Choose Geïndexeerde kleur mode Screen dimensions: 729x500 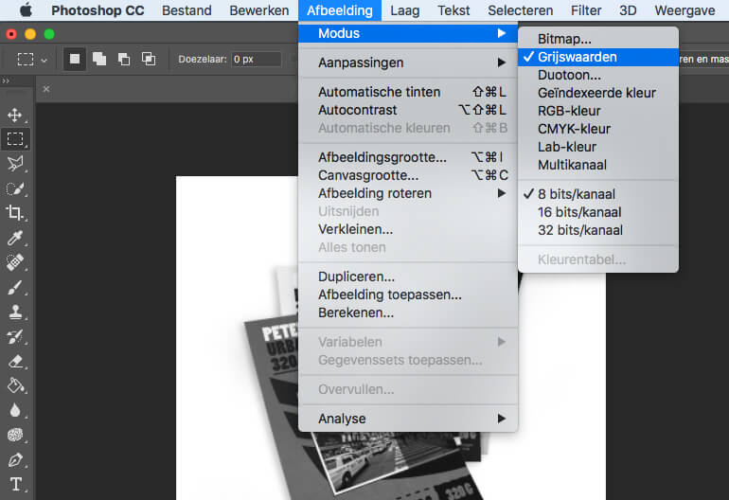pos(598,93)
